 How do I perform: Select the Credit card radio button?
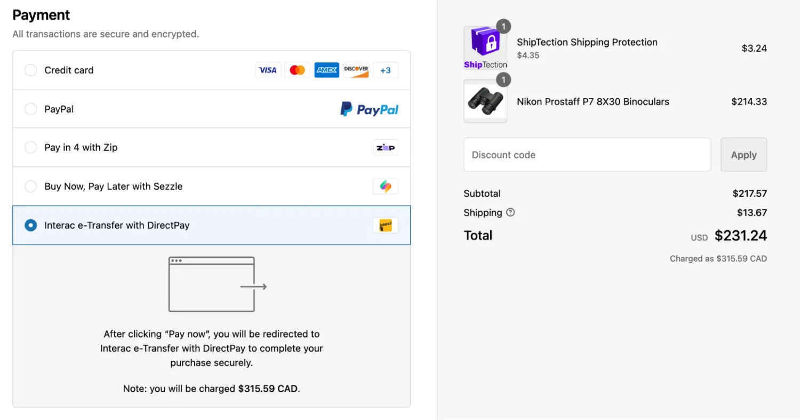(x=31, y=70)
